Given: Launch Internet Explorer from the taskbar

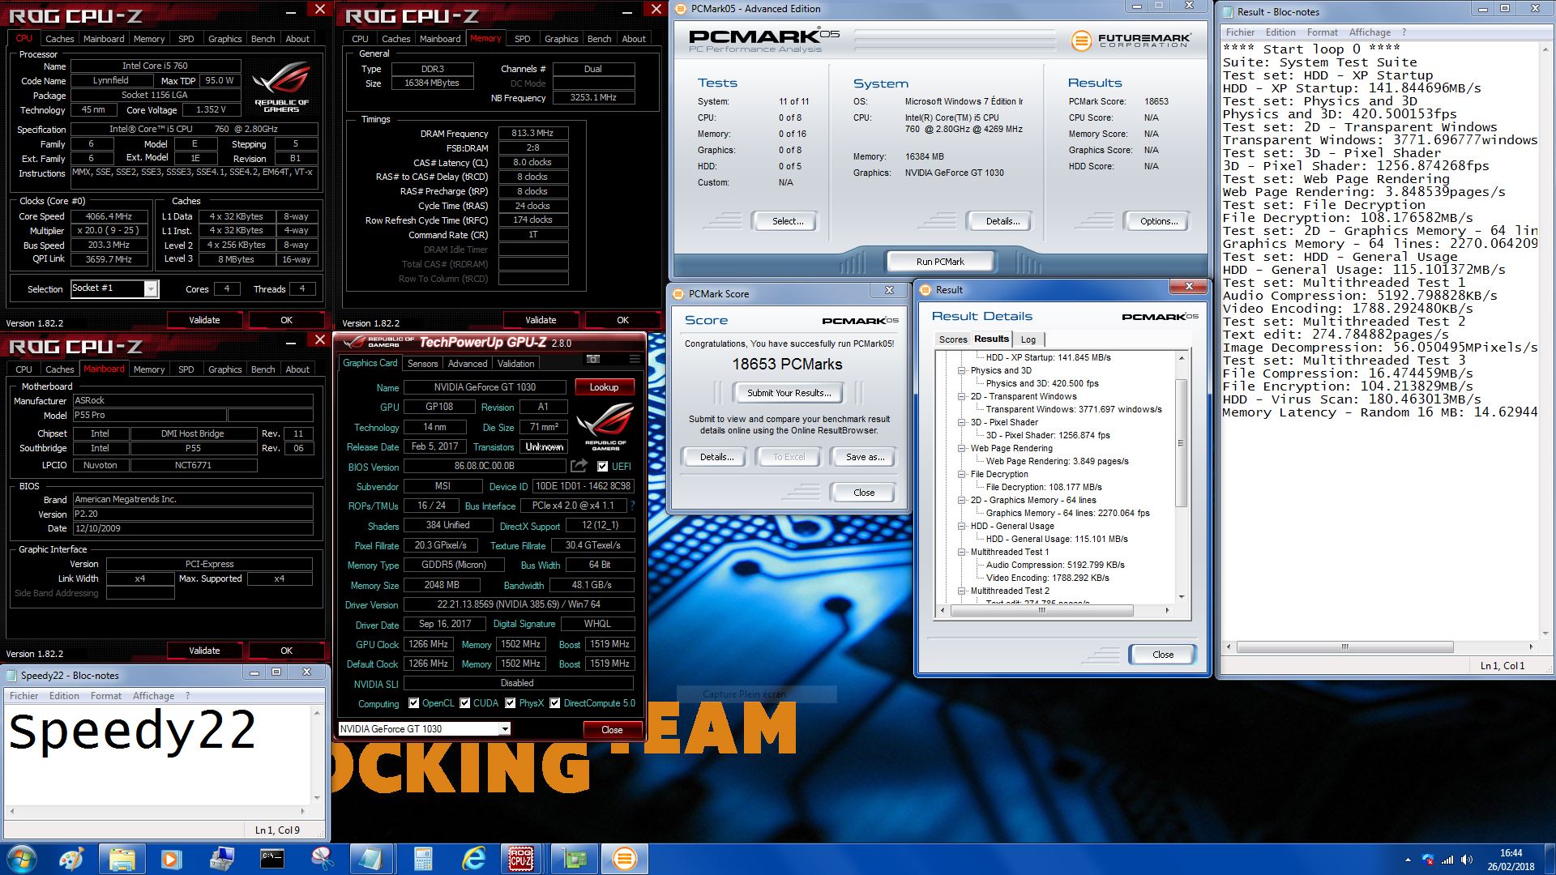Looking at the screenshot, I should (473, 859).
